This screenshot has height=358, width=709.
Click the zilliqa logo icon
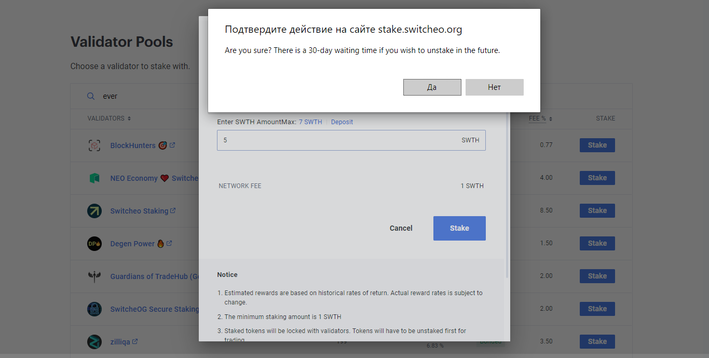pos(94,342)
